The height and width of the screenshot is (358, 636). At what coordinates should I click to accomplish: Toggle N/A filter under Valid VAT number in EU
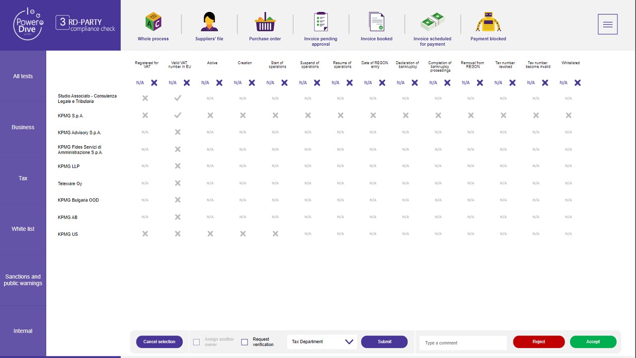172,83
